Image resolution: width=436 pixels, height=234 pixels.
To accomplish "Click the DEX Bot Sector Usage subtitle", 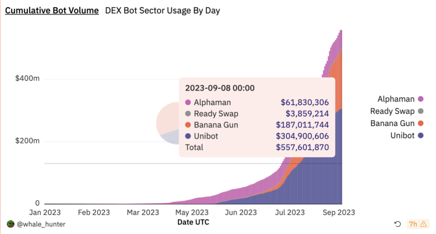I will 163,11.
